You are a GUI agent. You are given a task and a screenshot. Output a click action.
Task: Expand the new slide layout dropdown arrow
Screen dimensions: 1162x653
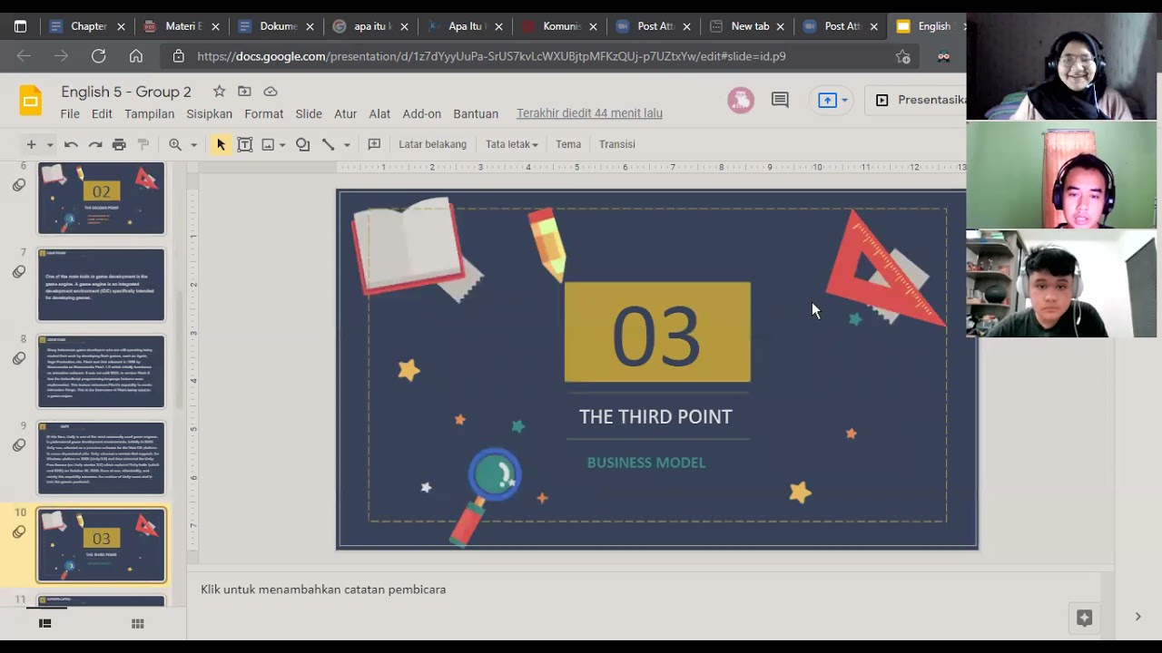[x=50, y=144]
